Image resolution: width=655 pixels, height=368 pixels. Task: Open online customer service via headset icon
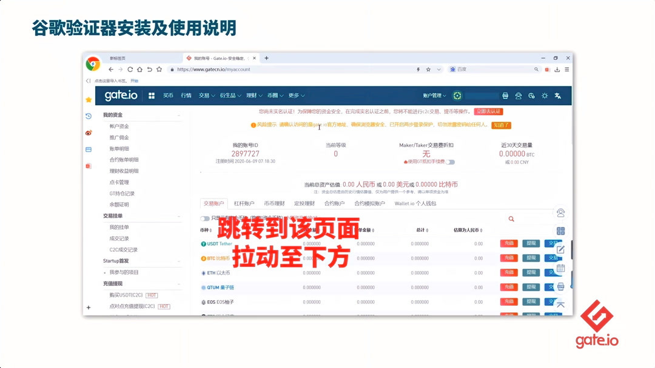519,96
